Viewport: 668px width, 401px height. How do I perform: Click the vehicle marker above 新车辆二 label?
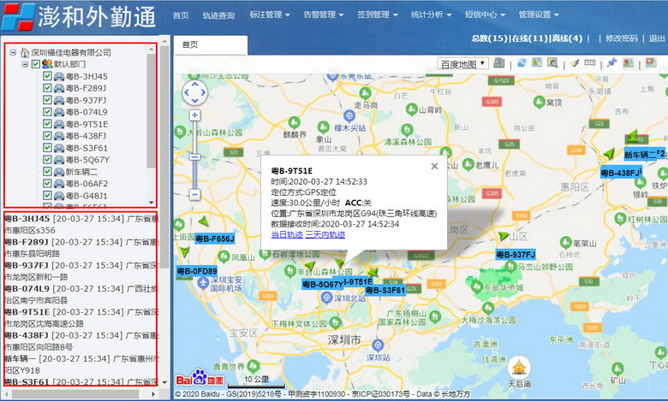pos(632,137)
